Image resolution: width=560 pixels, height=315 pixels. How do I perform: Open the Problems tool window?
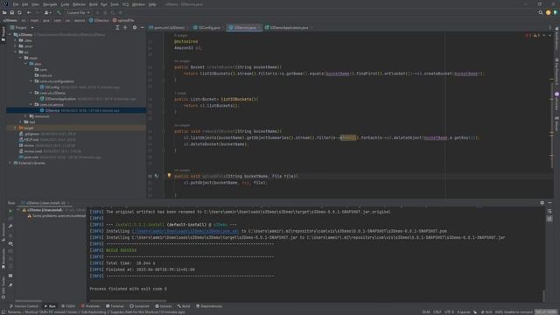tap(90, 306)
